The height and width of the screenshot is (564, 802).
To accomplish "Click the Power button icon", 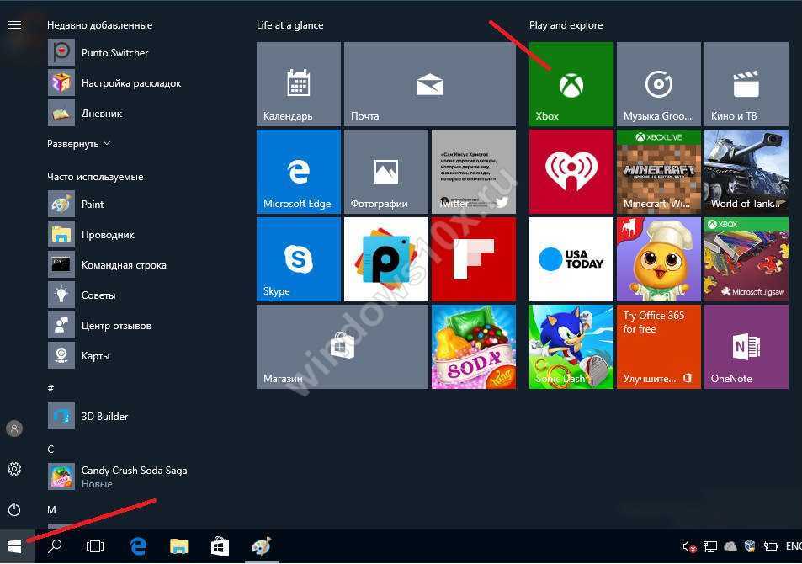I will [14, 509].
